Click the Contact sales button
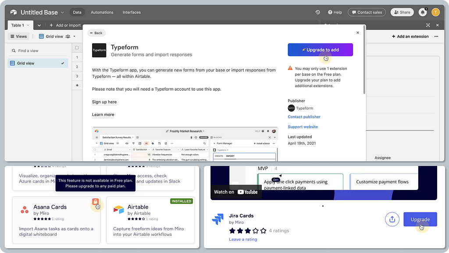The image size is (449, 253). pyautogui.click(x=367, y=12)
